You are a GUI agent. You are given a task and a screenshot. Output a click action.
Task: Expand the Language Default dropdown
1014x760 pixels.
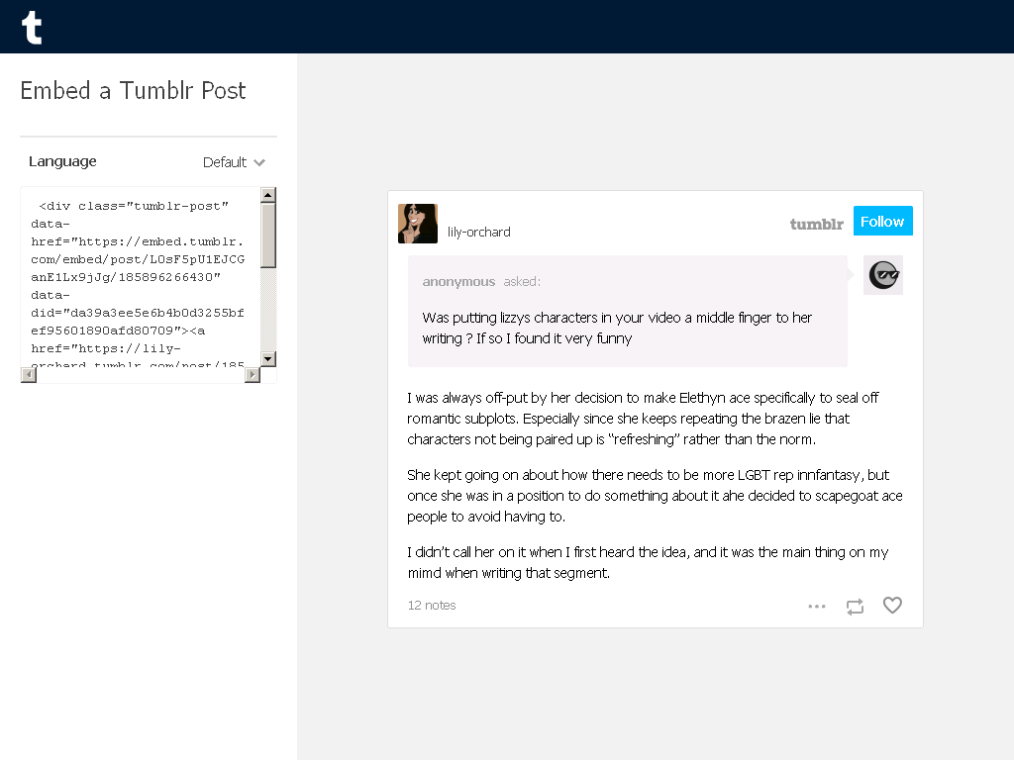(234, 162)
